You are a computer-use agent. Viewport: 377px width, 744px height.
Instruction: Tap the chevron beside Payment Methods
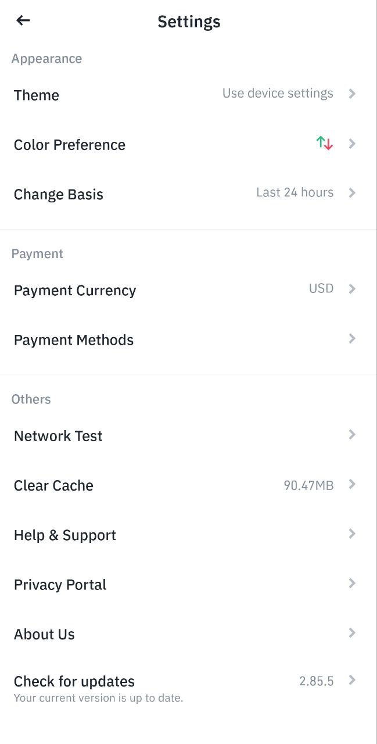352,338
